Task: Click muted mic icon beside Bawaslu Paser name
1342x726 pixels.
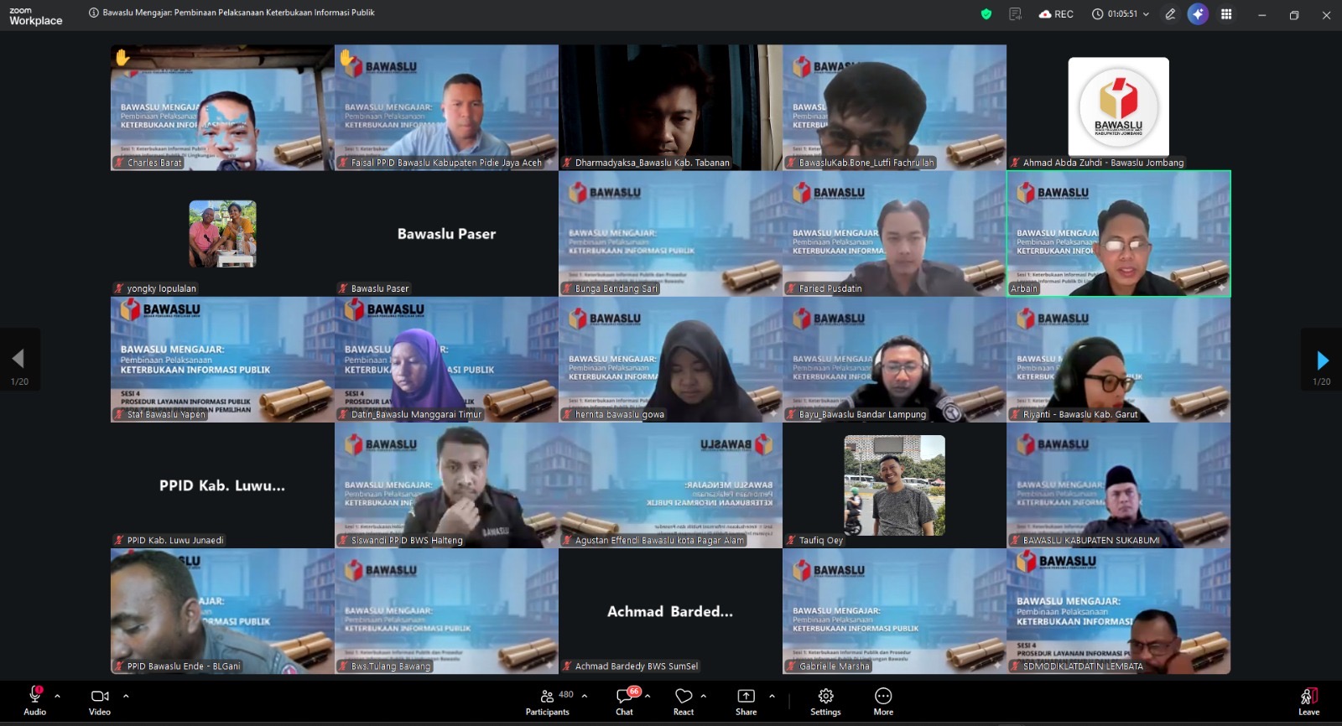Action: coord(343,288)
